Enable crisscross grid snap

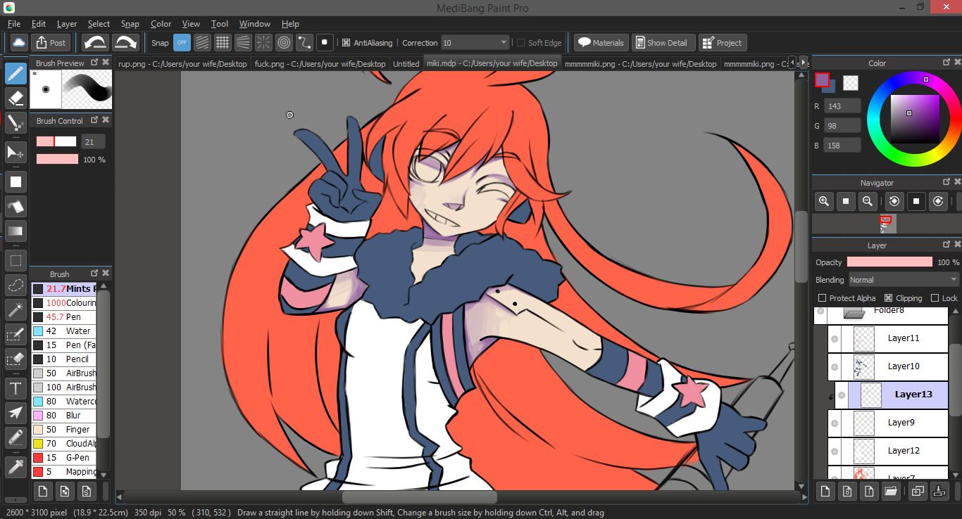coord(223,42)
